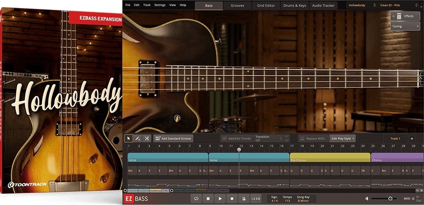Select the Pre Chorus song block
This screenshot has height=205, width=424.
point(330,157)
